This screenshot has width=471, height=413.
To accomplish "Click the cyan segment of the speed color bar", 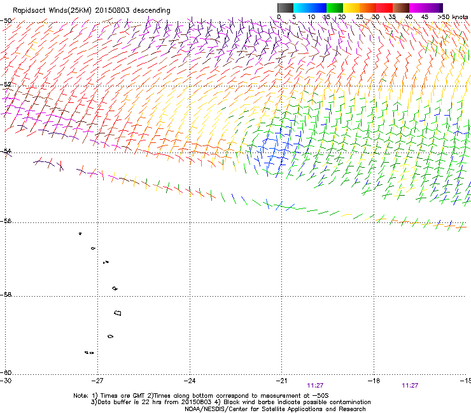I will (302, 8).
